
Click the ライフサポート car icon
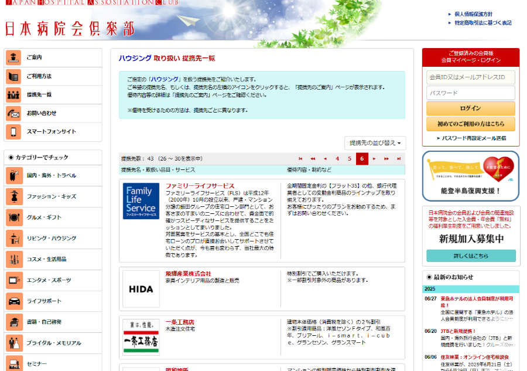14,301
